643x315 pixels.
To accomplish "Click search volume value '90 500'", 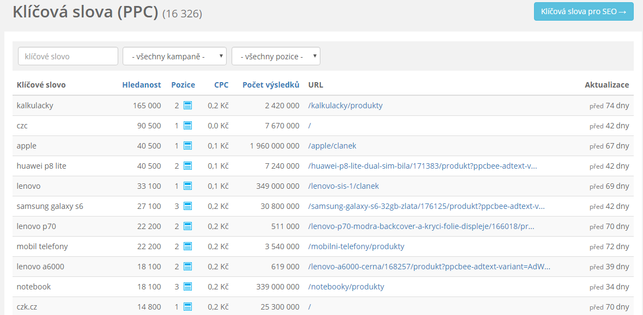I will pyautogui.click(x=149, y=126).
